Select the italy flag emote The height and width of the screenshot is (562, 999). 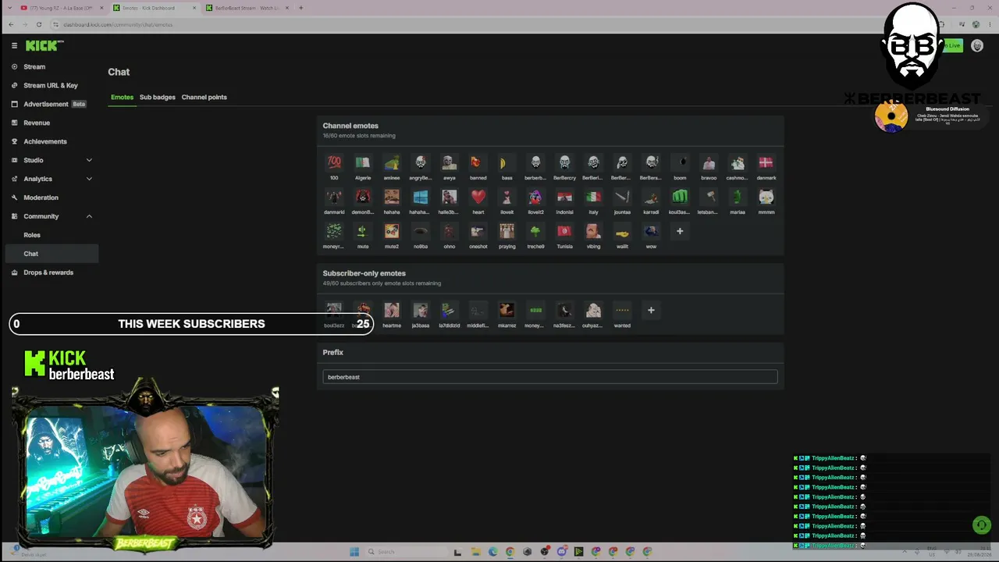click(x=593, y=197)
